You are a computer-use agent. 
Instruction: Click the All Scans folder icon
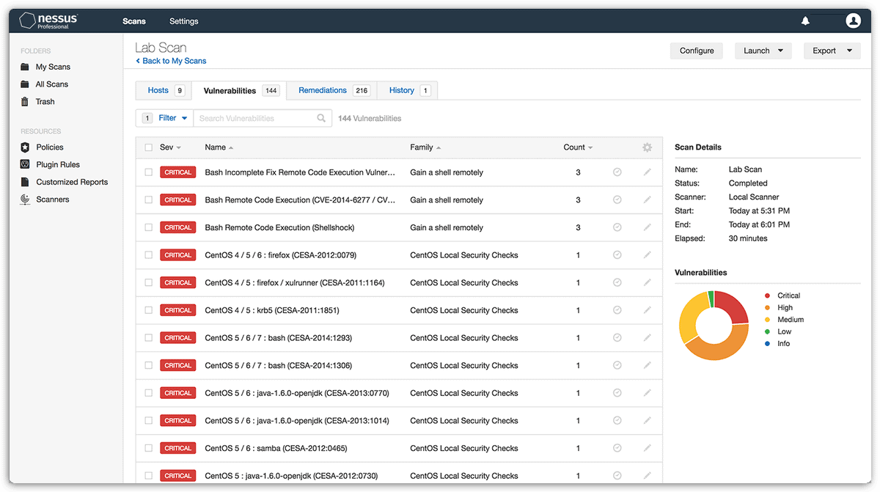(x=25, y=84)
